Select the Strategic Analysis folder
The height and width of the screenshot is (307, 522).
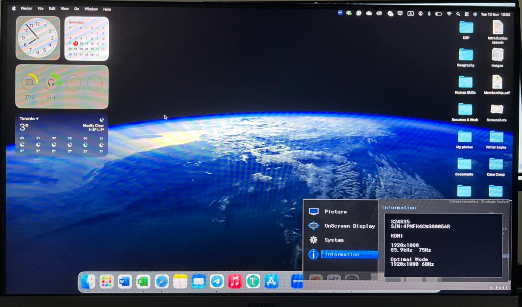pos(496,194)
